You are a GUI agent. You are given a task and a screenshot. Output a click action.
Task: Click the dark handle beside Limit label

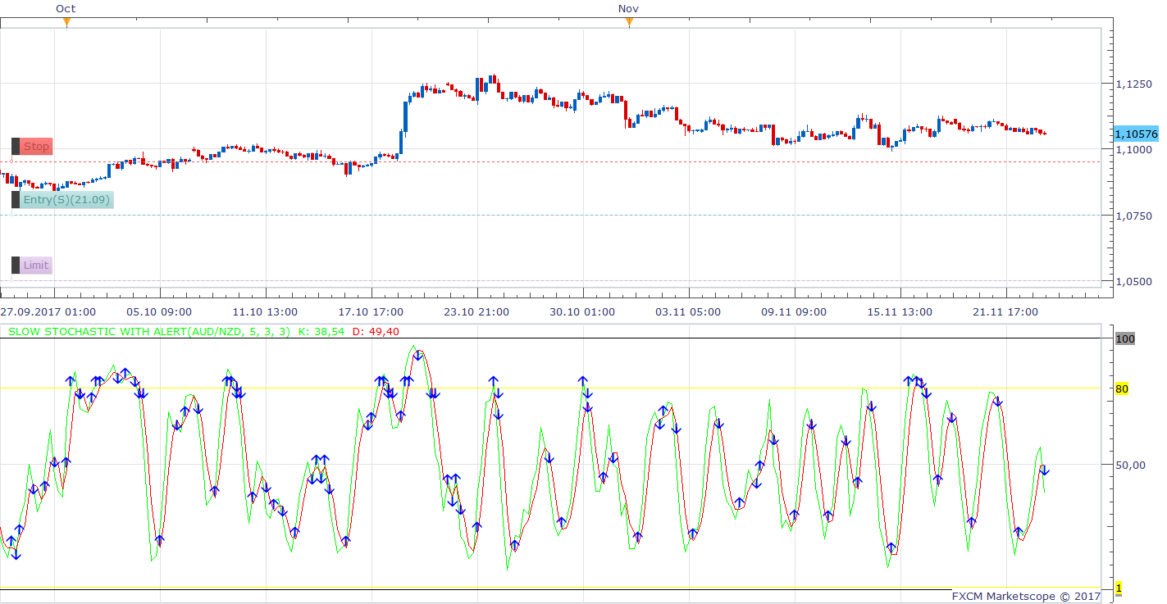click(16, 265)
